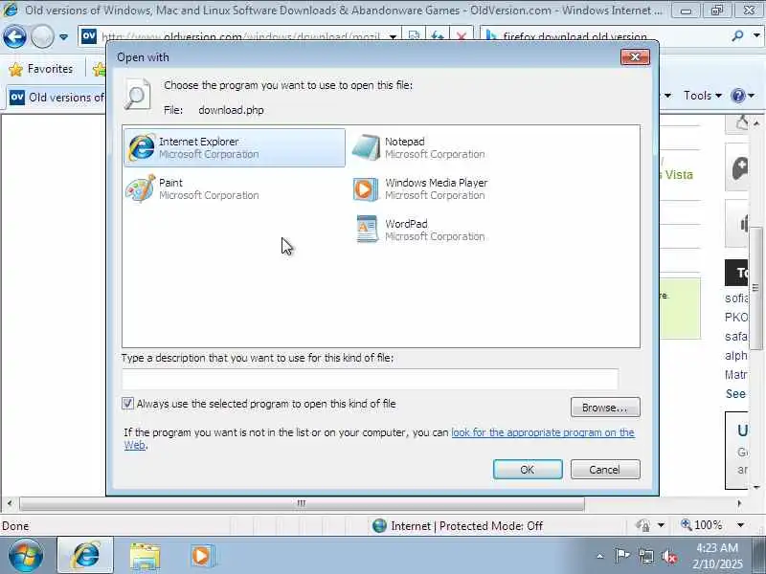766x574 pixels.
Task: Click the file description text field
Action: 370,379
